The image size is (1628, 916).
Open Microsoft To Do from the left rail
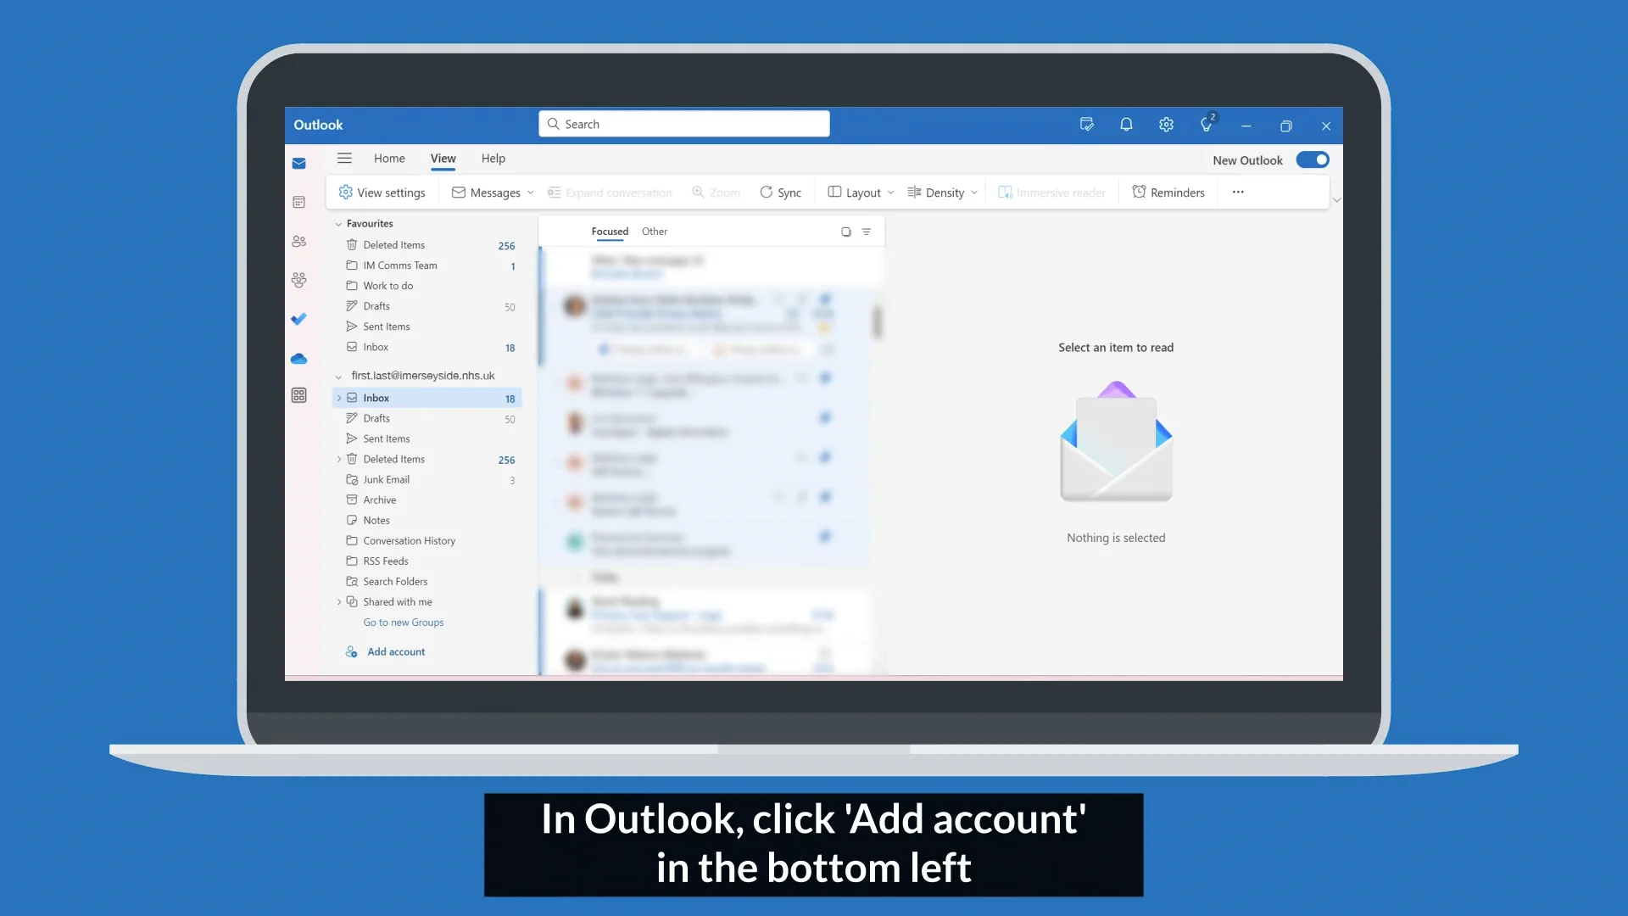298,319
